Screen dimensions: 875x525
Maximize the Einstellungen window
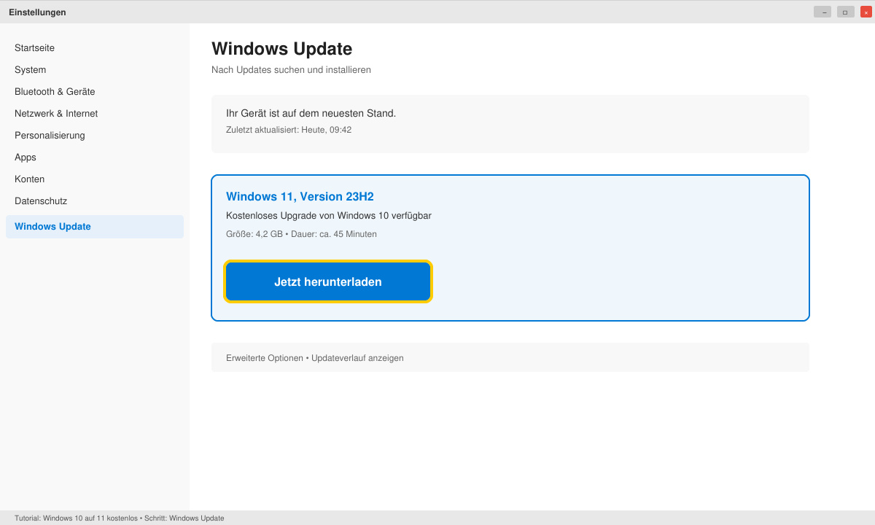846,12
